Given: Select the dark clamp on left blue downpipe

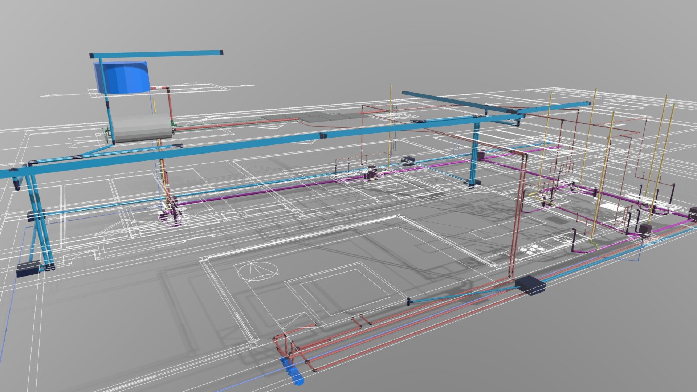Looking at the screenshot, I should click(36, 216).
